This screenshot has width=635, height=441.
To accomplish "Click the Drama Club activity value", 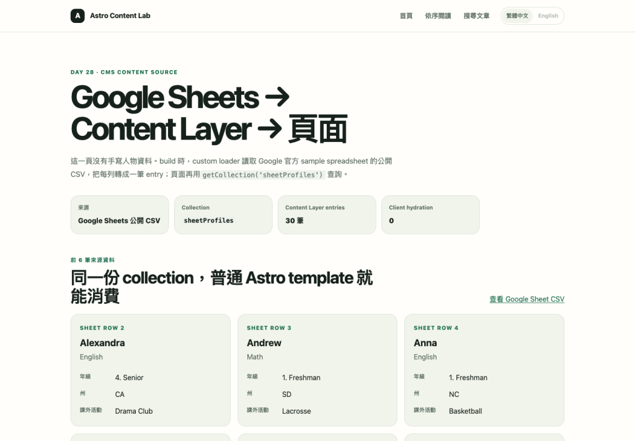I will (x=134, y=411).
